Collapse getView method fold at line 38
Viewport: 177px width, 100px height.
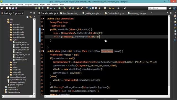point(44,51)
